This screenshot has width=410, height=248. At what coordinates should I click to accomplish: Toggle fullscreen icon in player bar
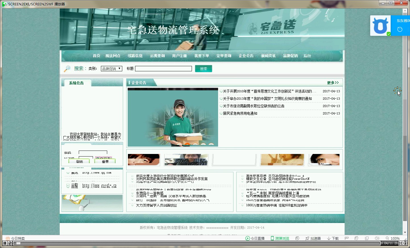tap(401, 243)
